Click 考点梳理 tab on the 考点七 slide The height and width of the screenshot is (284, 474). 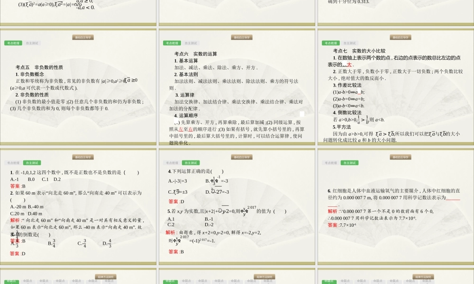(331, 43)
